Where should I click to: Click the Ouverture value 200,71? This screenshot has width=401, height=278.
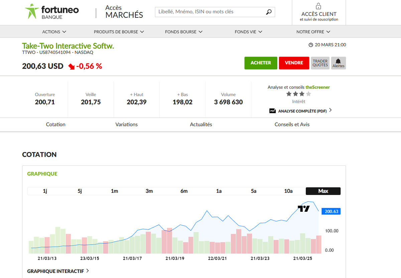click(x=45, y=102)
